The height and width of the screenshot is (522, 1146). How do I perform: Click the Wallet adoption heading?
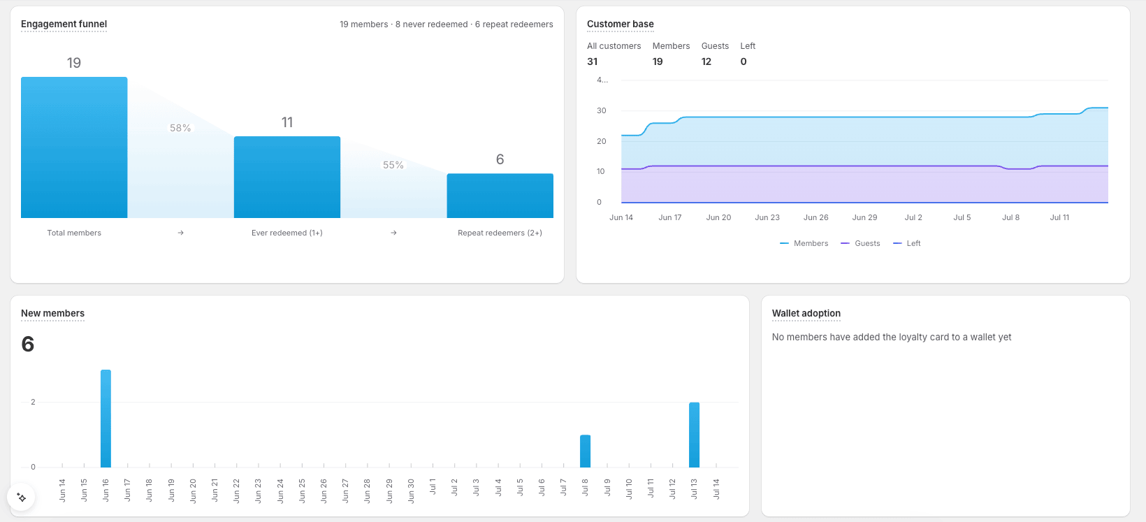pyautogui.click(x=806, y=313)
